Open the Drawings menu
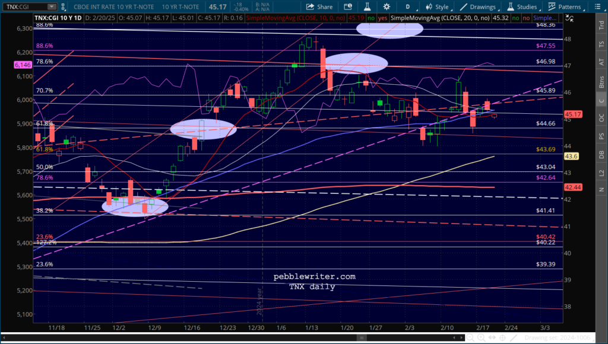This screenshot has width=608, height=344. (x=479, y=7)
